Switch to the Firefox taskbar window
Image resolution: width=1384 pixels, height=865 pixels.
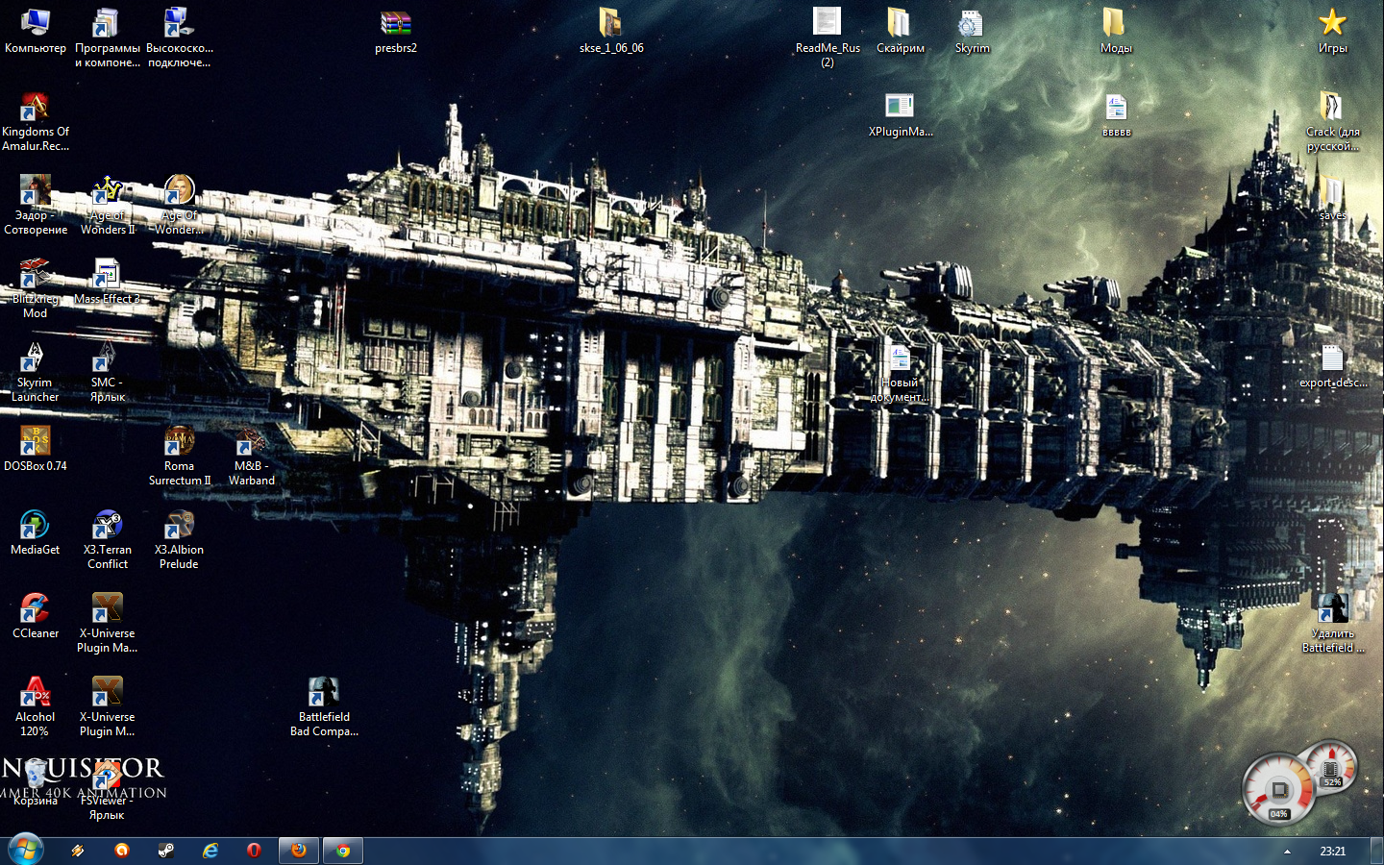tap(299, 851)
